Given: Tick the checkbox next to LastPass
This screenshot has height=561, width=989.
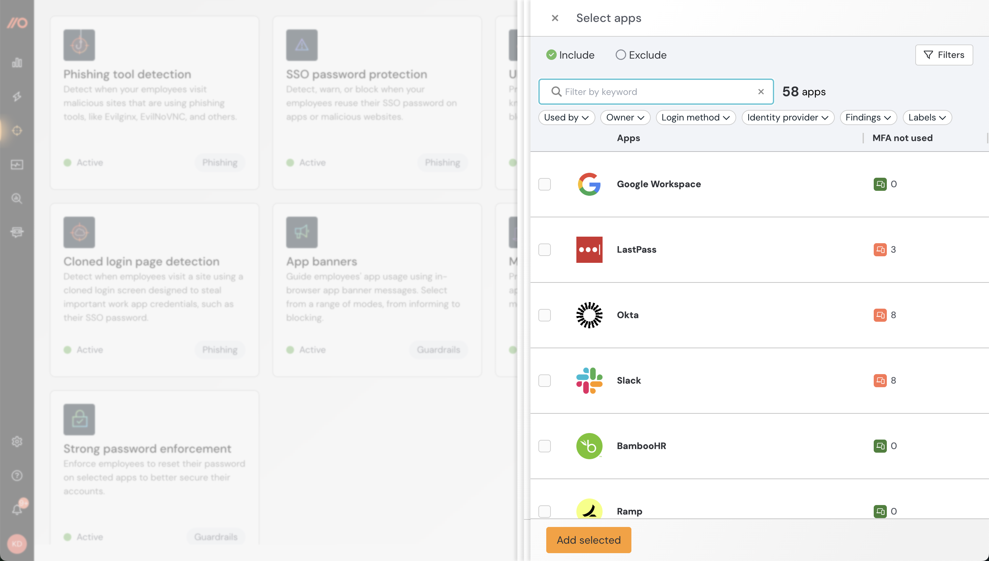Looking at the screenshot, I should click(544, 250).
